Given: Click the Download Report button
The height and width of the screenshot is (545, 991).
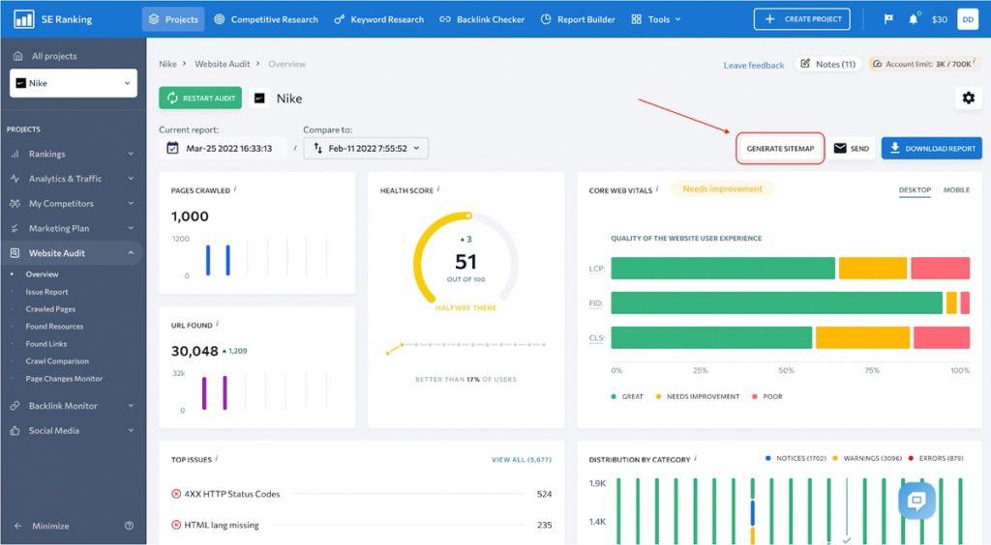Looking at the screenshot, I should pos(932,148).
